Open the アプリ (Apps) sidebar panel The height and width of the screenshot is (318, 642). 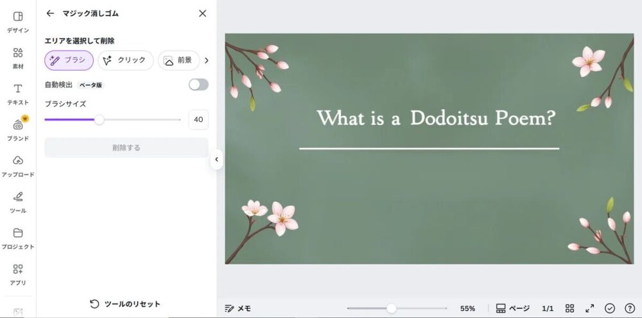tap(17, 274)
